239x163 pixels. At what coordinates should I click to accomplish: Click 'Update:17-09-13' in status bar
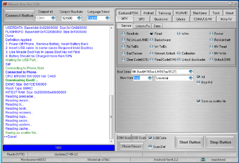pyautogui.click(x=66, y=154)
